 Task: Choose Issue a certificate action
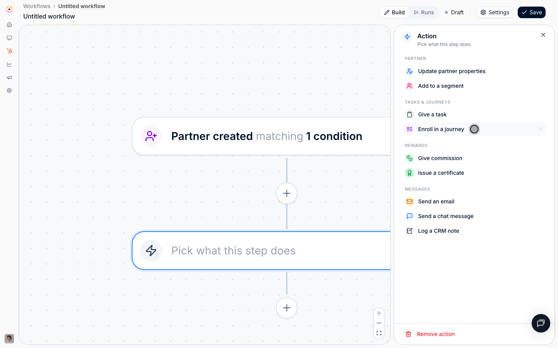(474, 173)
